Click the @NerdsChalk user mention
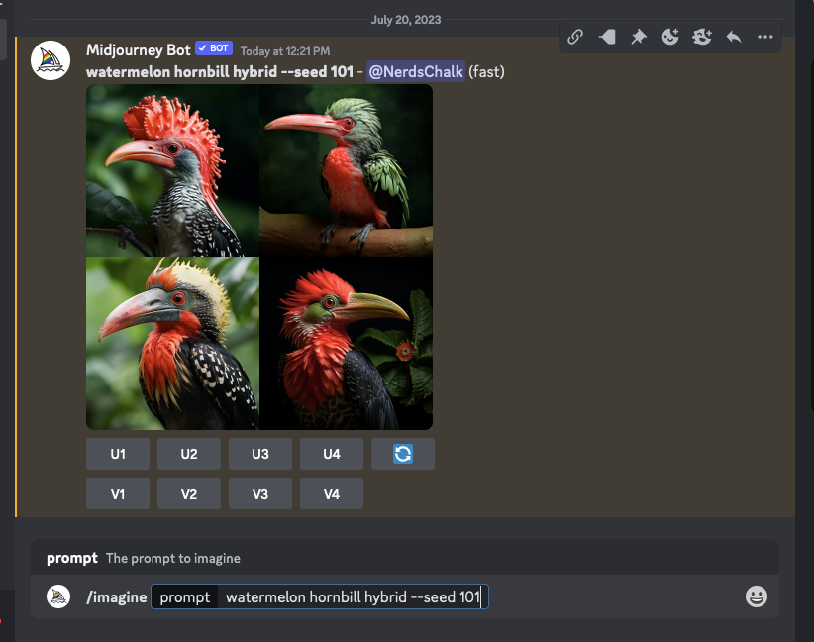Image resolution: width=814 pixels, height=642 pixels. [414, 71]
